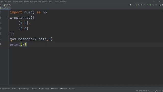Open the user account icon dropdown
The width and height of the screenshot is (163, 92).
[x=131, y=5]
